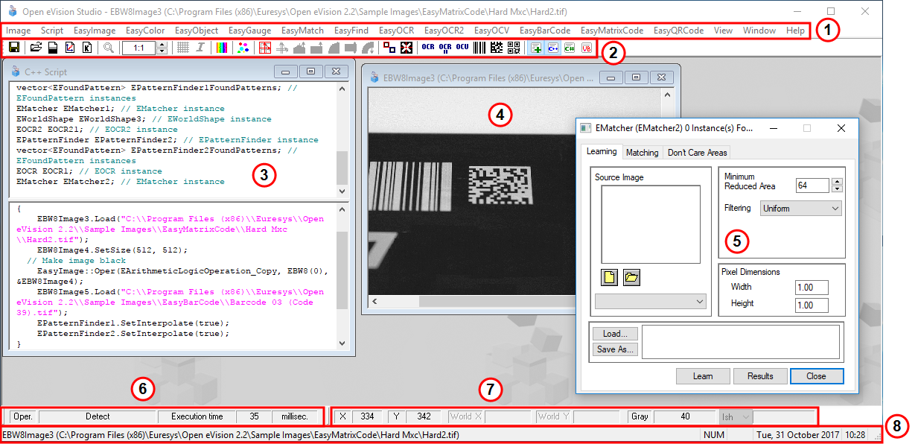Image resolution: width=918 pixels, height=444 pixels.
Task: Open the empty source image combo box
Action: [x=650, y=301]
